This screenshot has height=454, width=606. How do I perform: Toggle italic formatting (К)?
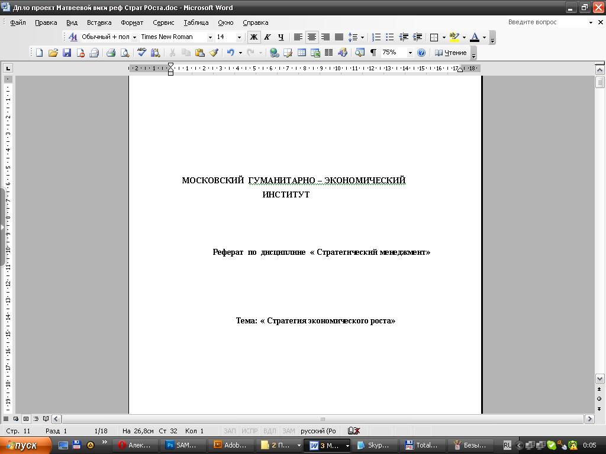coord(267,37)
